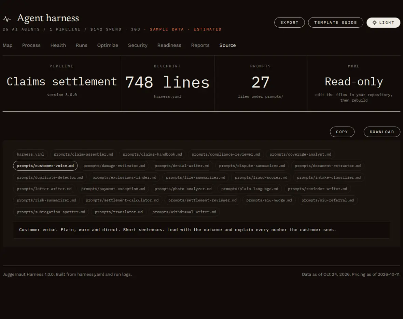
Task: Open prompts/damage-estimator.md
Action: pos(114,166)
